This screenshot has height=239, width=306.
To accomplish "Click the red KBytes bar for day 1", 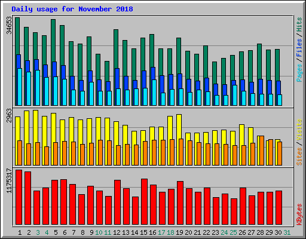I will 19,197.
